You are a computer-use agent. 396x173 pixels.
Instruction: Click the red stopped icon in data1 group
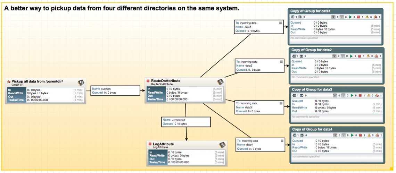(358, 17)
